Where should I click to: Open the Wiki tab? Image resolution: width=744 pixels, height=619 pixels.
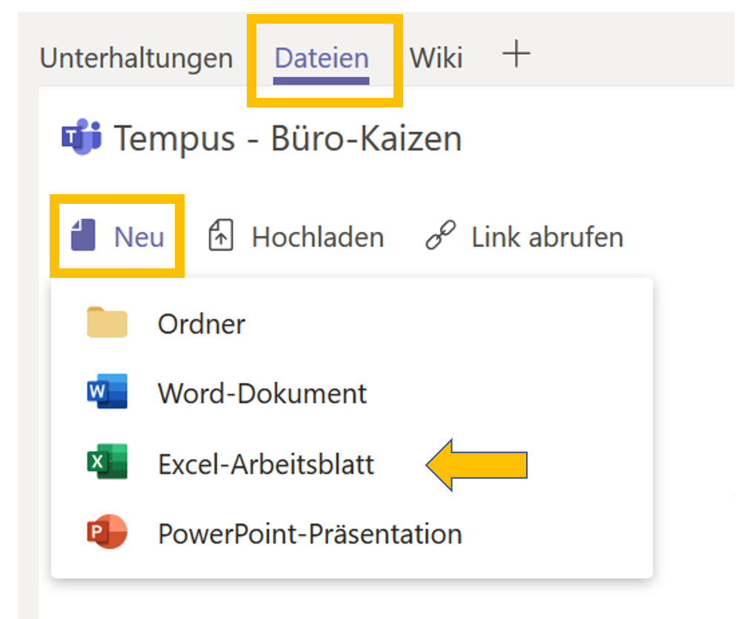436,59
